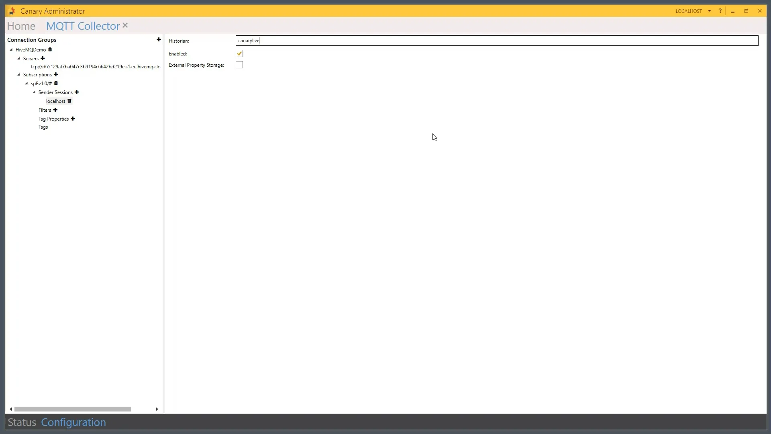Maximize the Canary Administrator window
The height and width of the screenshot is (434, 771).
[746, 11]
